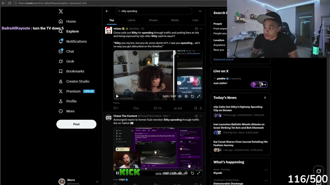330x185 pixels.
Task: Open veizau's profile avatar
Action: 109,30
